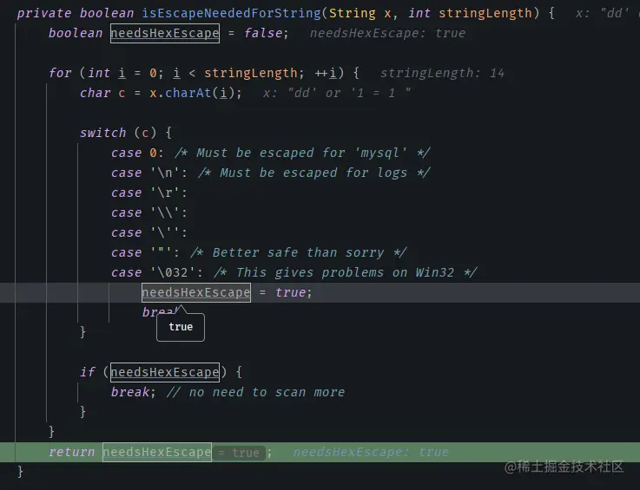
Task: Click the 'true' value tooltip popup
Action: 181,327
